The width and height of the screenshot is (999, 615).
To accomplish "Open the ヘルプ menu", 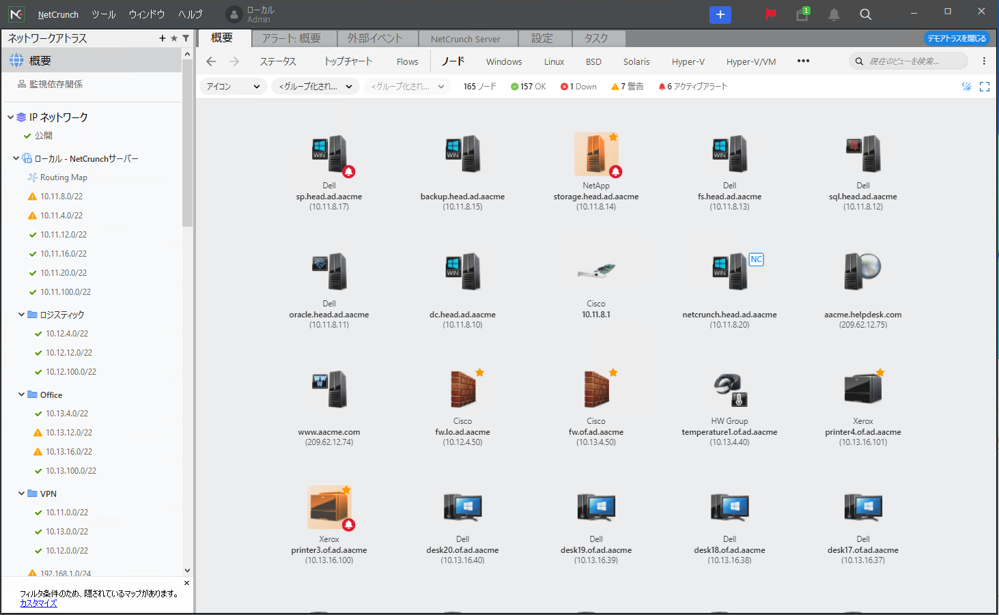I will tap(191, 14).
